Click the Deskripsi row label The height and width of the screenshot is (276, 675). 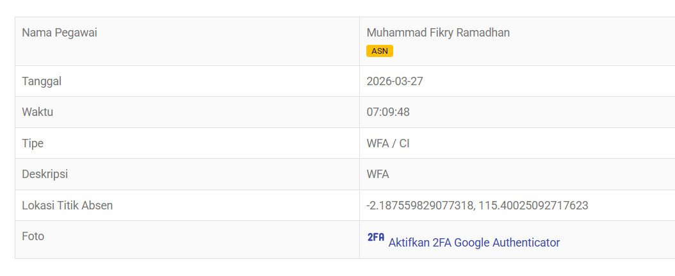pyautogui.click(x=45, y=174)
